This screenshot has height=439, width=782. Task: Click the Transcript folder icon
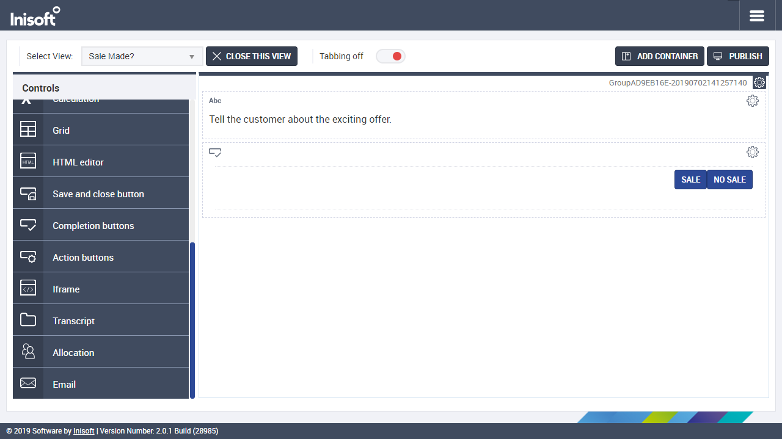click(28, 321)
